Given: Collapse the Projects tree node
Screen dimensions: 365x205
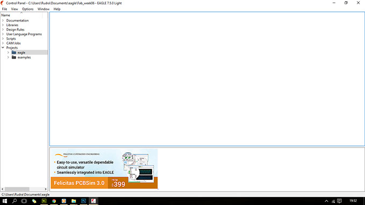Looking at the screenshot, I should (3, 48).
